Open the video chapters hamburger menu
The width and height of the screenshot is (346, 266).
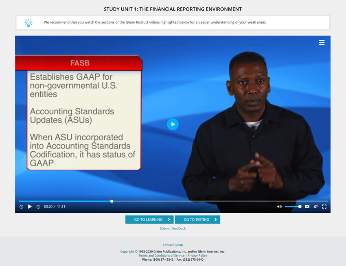coord(322,43)
